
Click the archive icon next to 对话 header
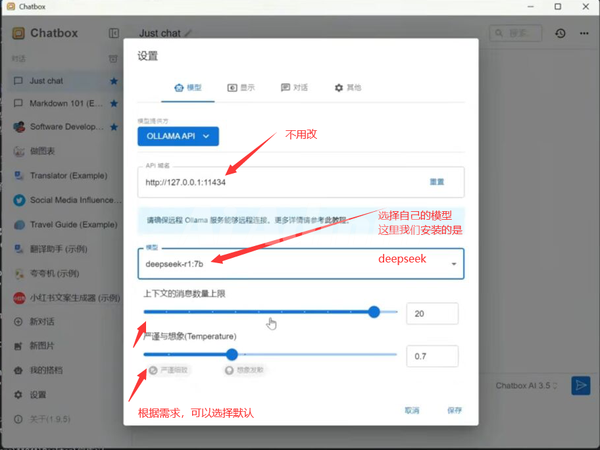point(113,59)
